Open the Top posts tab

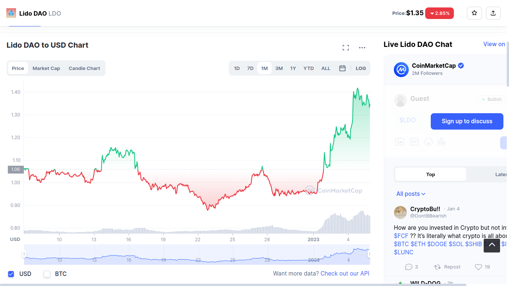(431, 174)
